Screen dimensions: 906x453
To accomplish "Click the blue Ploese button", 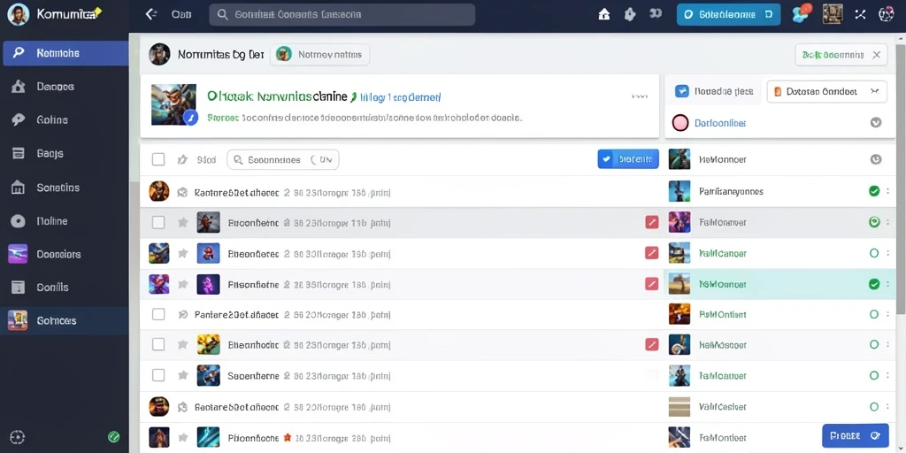I will point(856,435).
